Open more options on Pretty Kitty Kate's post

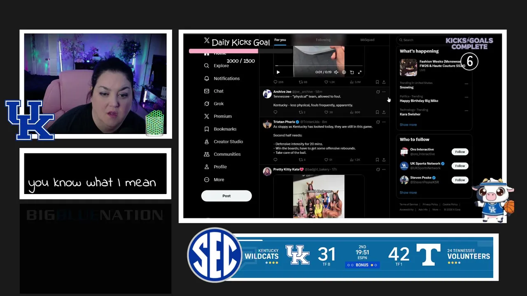click(x=384, y=169)
